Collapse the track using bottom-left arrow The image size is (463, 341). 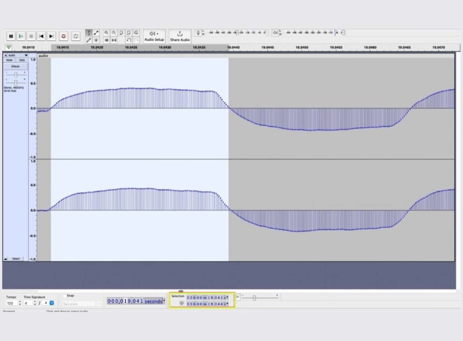[x=5, y=259]
